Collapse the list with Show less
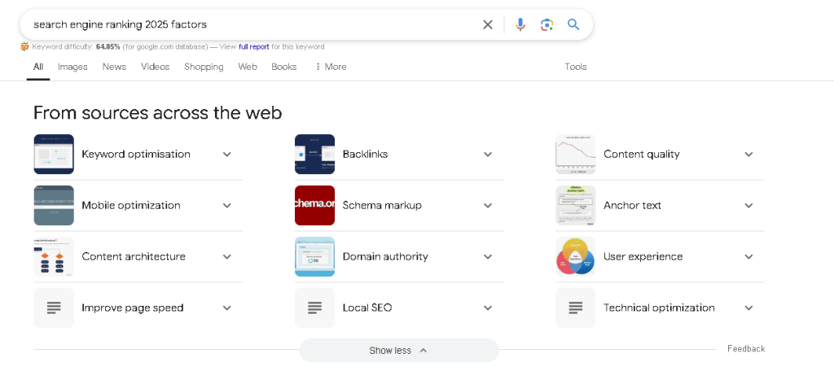The height and width of the screenshot is (375, 834). [x=399, y=351]
